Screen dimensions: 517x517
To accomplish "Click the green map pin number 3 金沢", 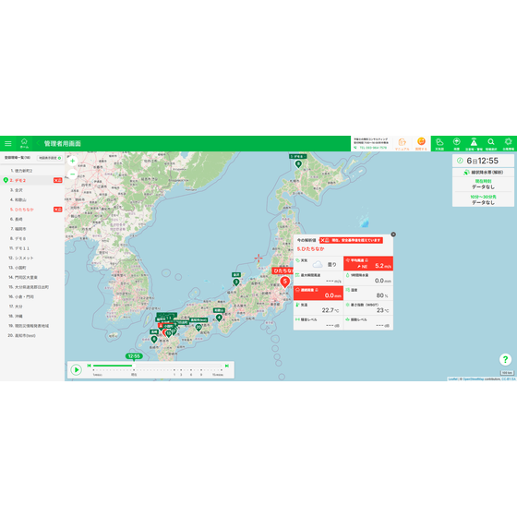I will tap(236, 283).
